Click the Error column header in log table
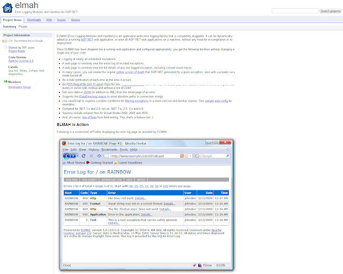The height and width of the screenshot is (274, 343). pyautogui.click(x=145, y=193)
